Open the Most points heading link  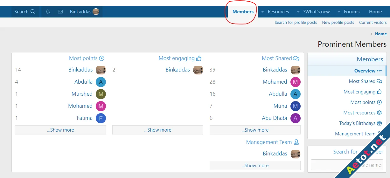[83, 58]
